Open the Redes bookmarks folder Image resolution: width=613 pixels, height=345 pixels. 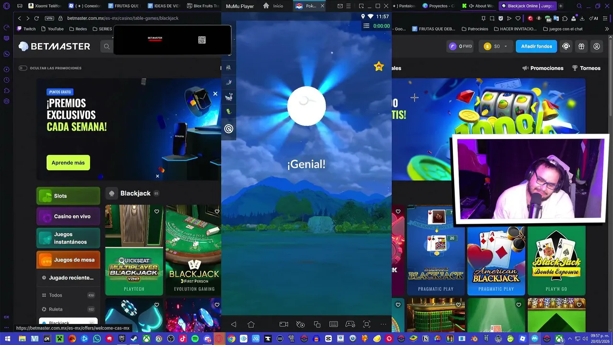coord(78,29)
